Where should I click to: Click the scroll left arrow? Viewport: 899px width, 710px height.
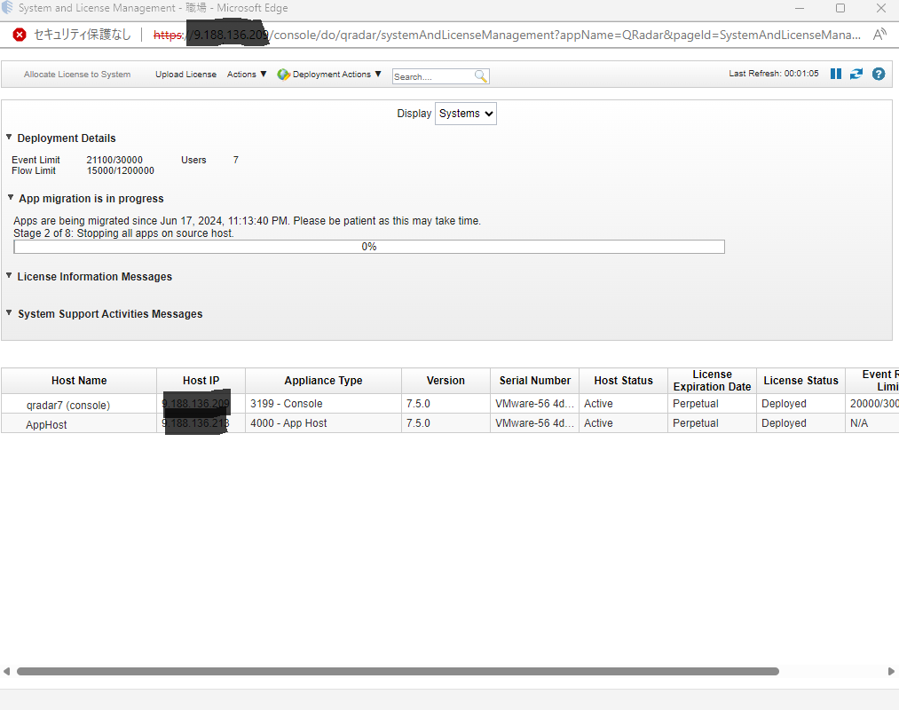6,671
